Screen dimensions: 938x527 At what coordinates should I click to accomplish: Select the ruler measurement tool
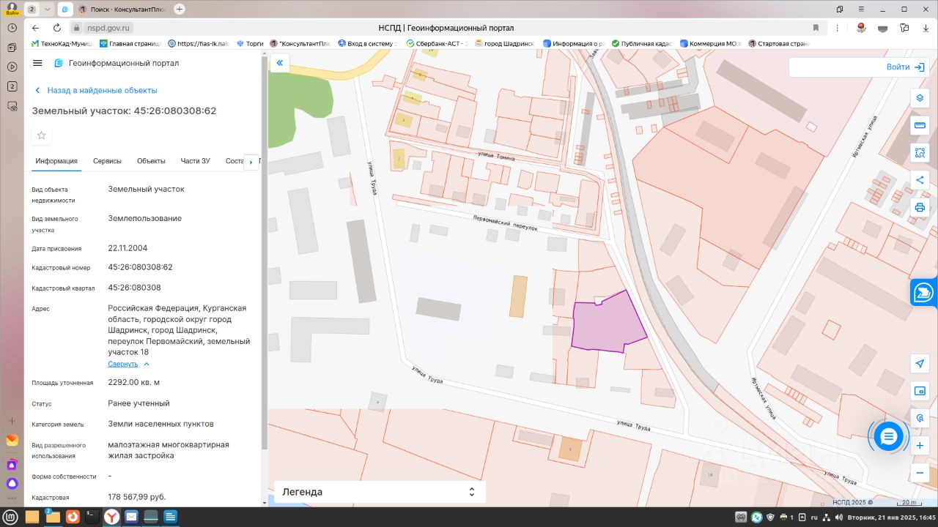pyautogui.click(x=920, y=126)
